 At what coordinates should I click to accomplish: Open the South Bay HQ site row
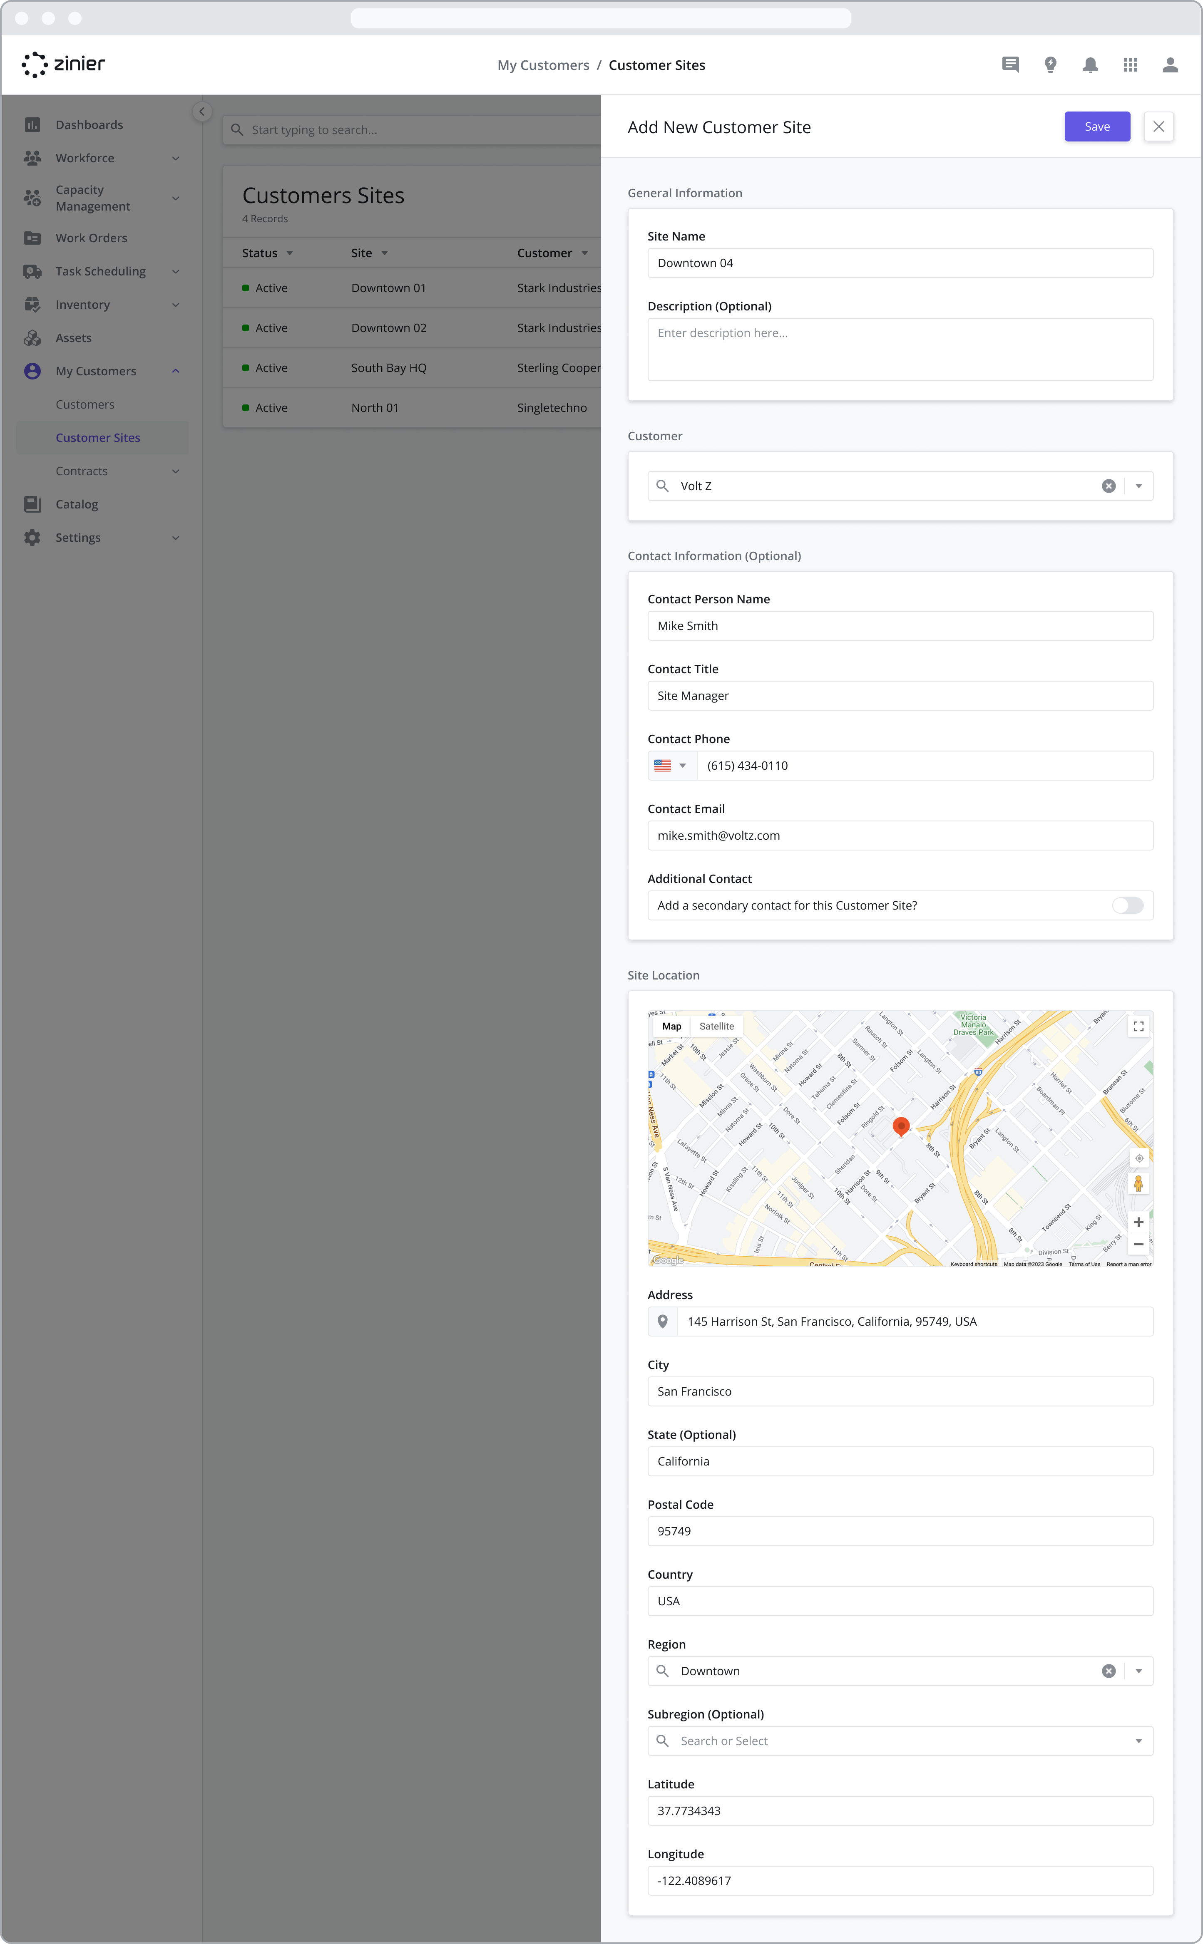pyautogui.click(x=412, y=367)
